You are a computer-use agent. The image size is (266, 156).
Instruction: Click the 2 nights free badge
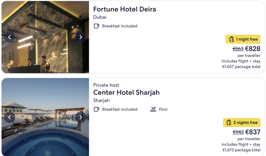point(241,122)
